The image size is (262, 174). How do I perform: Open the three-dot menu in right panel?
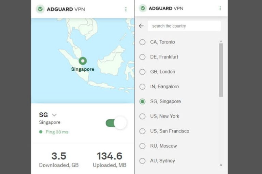tap(220, 8)
